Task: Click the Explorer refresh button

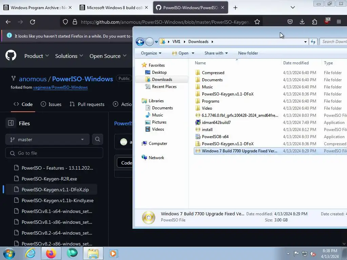Action: [x=313, y=42]
